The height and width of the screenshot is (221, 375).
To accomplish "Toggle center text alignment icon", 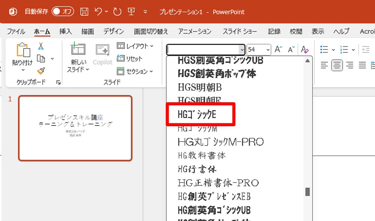I will click(337, 65).
